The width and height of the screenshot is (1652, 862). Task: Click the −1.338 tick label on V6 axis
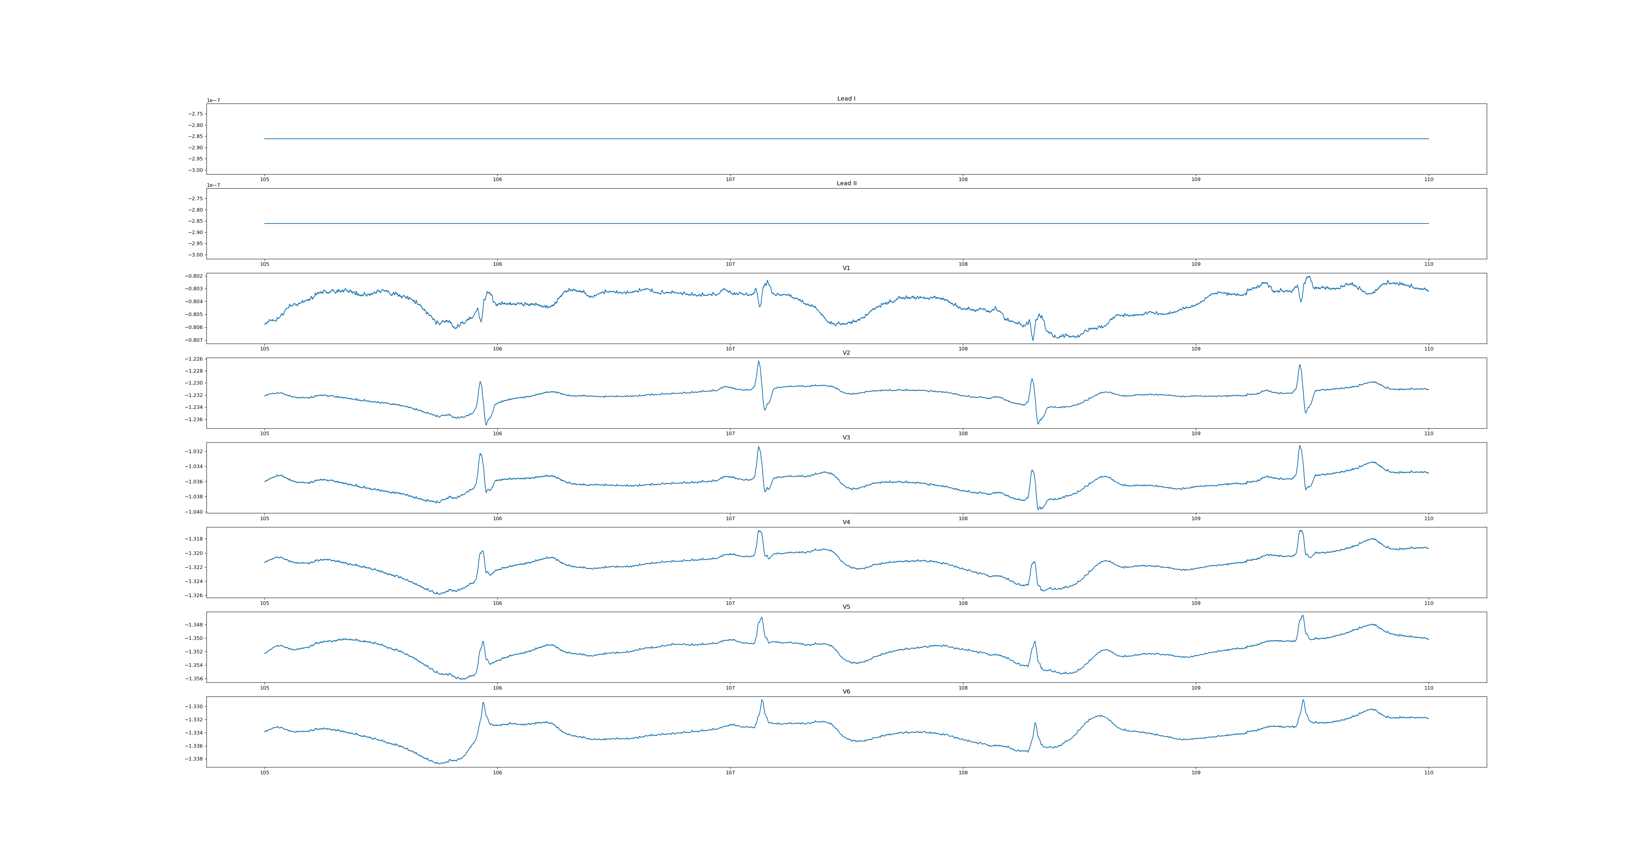(x=194, y=759)
